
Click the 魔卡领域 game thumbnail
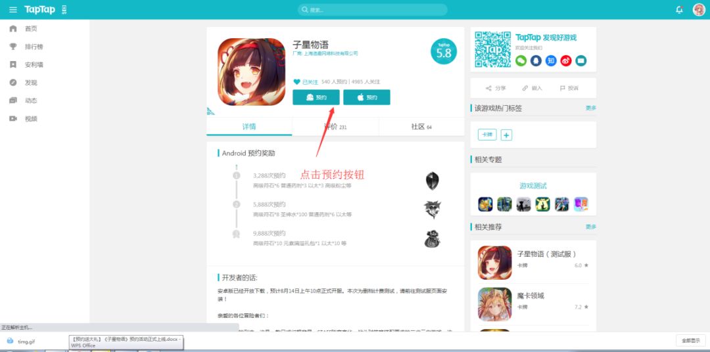[x=495, y=305]
